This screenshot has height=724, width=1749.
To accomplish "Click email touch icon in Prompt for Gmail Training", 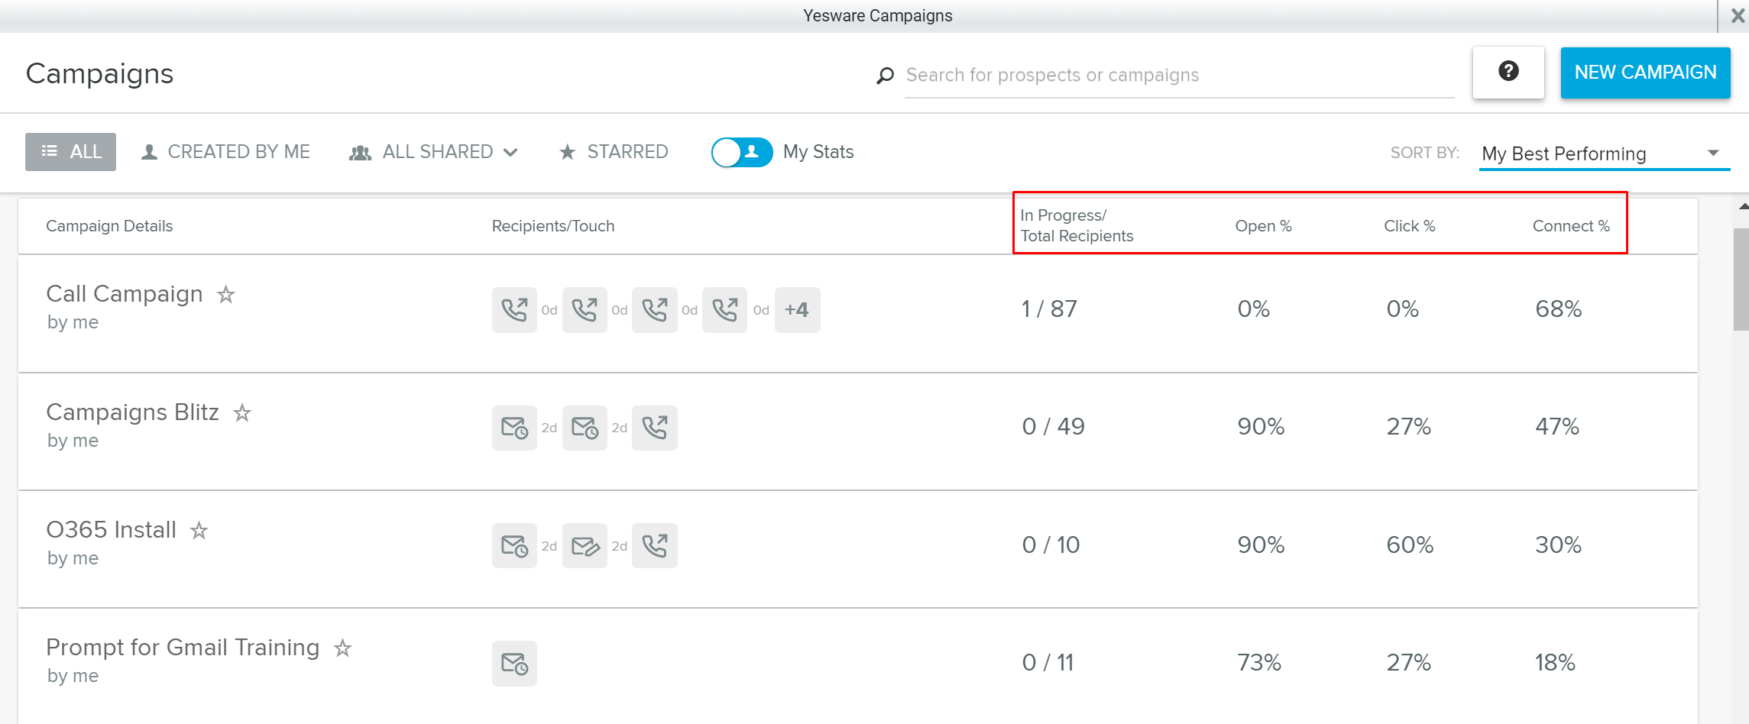I will pos(514,664).
